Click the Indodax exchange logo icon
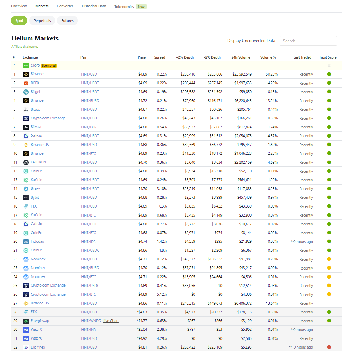Viewport: 342px width, 351px height. [x=26, y=242]
